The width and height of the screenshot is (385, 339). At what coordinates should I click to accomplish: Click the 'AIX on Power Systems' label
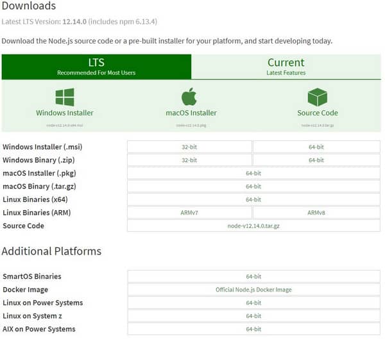39,329
